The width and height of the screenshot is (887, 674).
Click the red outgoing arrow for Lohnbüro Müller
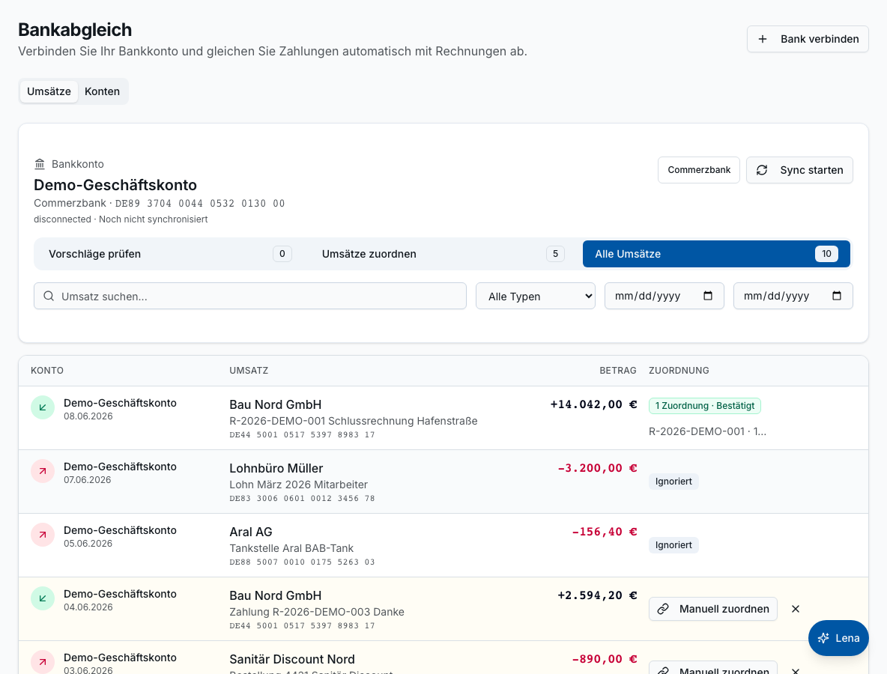(43, 471)
